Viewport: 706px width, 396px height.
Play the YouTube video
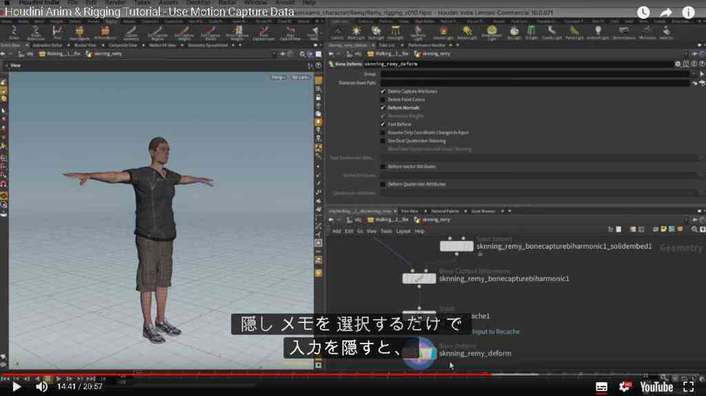click(17, 386)
